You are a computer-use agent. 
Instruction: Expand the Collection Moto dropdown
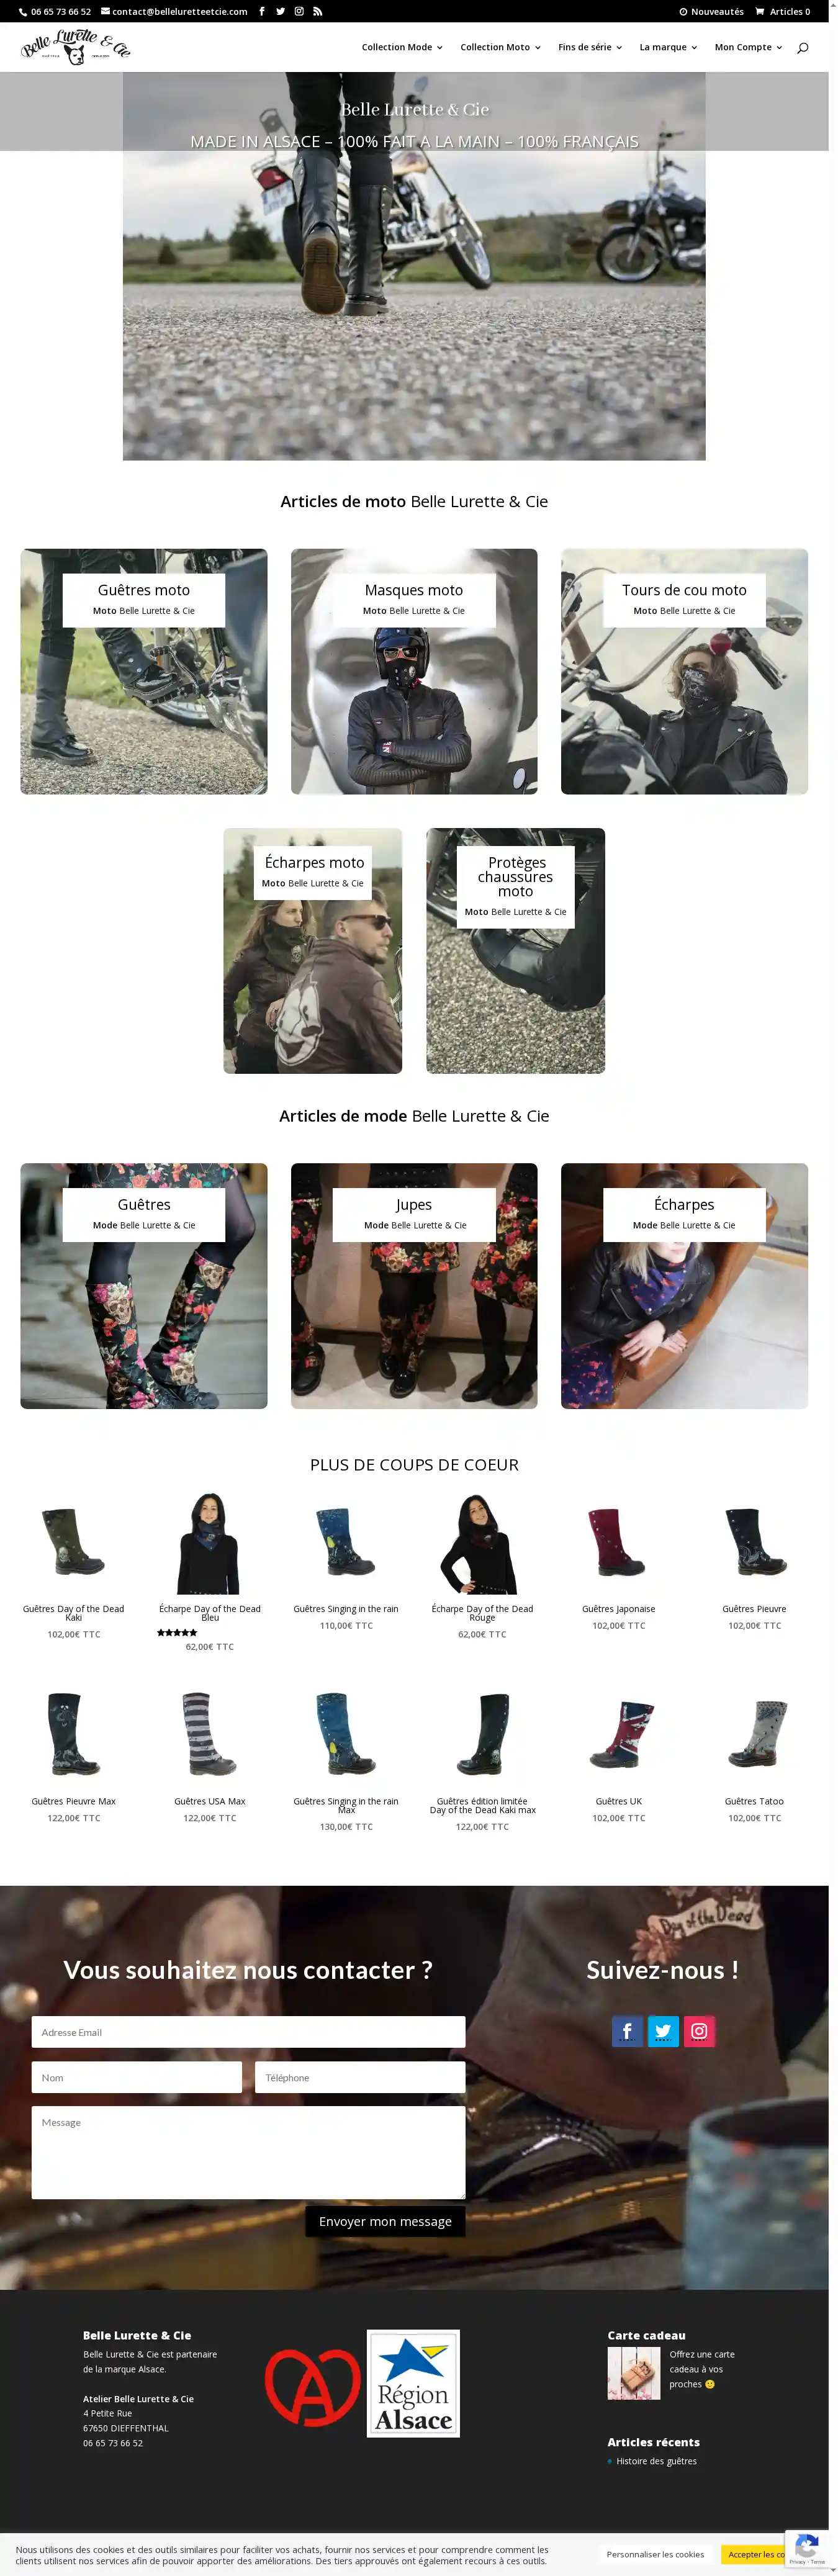(500, 47)
